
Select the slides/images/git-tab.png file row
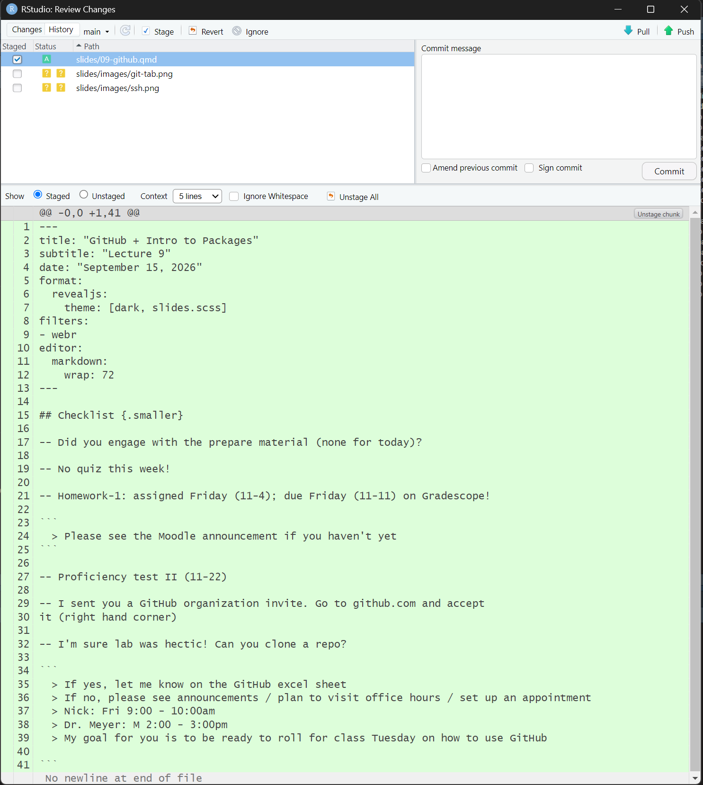[x=207, y=73]
